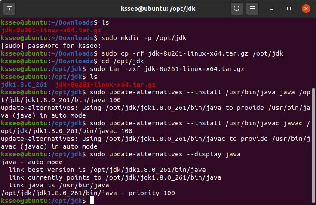Click the 'sudo mkdir -p /opt/jdk' command

click(x=144, y=38)
